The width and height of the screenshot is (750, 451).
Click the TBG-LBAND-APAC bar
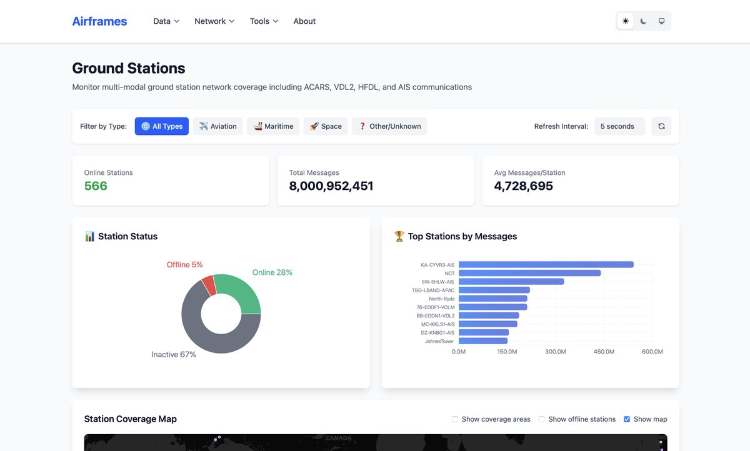tap(494, 290)
